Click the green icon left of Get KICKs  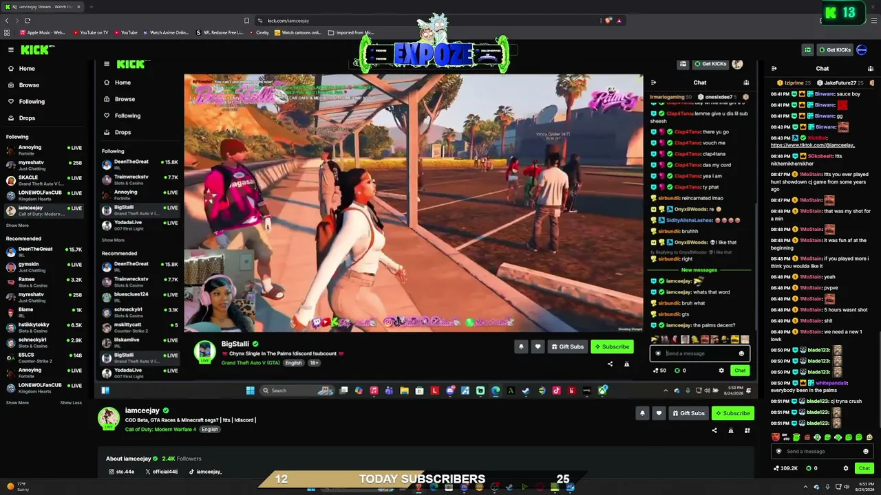(807, 49)
